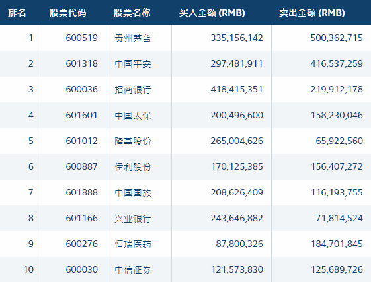Image resolution: width=371 pixels, height=282 pixels.
Task: Select stock name 隆基股份
Action: (x=133, y=141)
